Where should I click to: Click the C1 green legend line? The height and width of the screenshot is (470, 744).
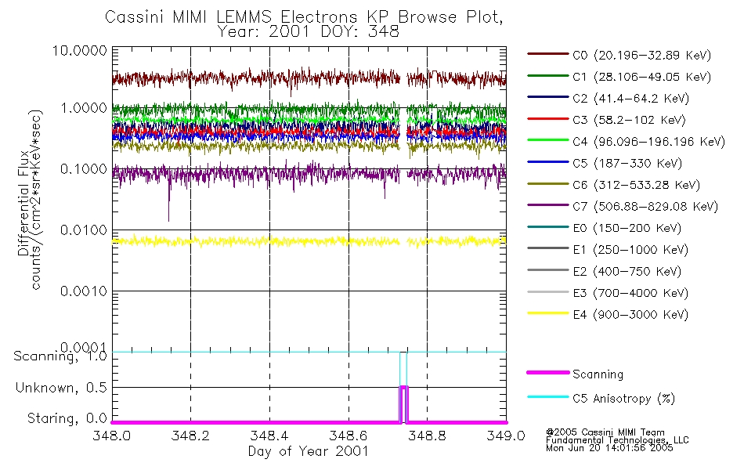click(x=547, y=75)
